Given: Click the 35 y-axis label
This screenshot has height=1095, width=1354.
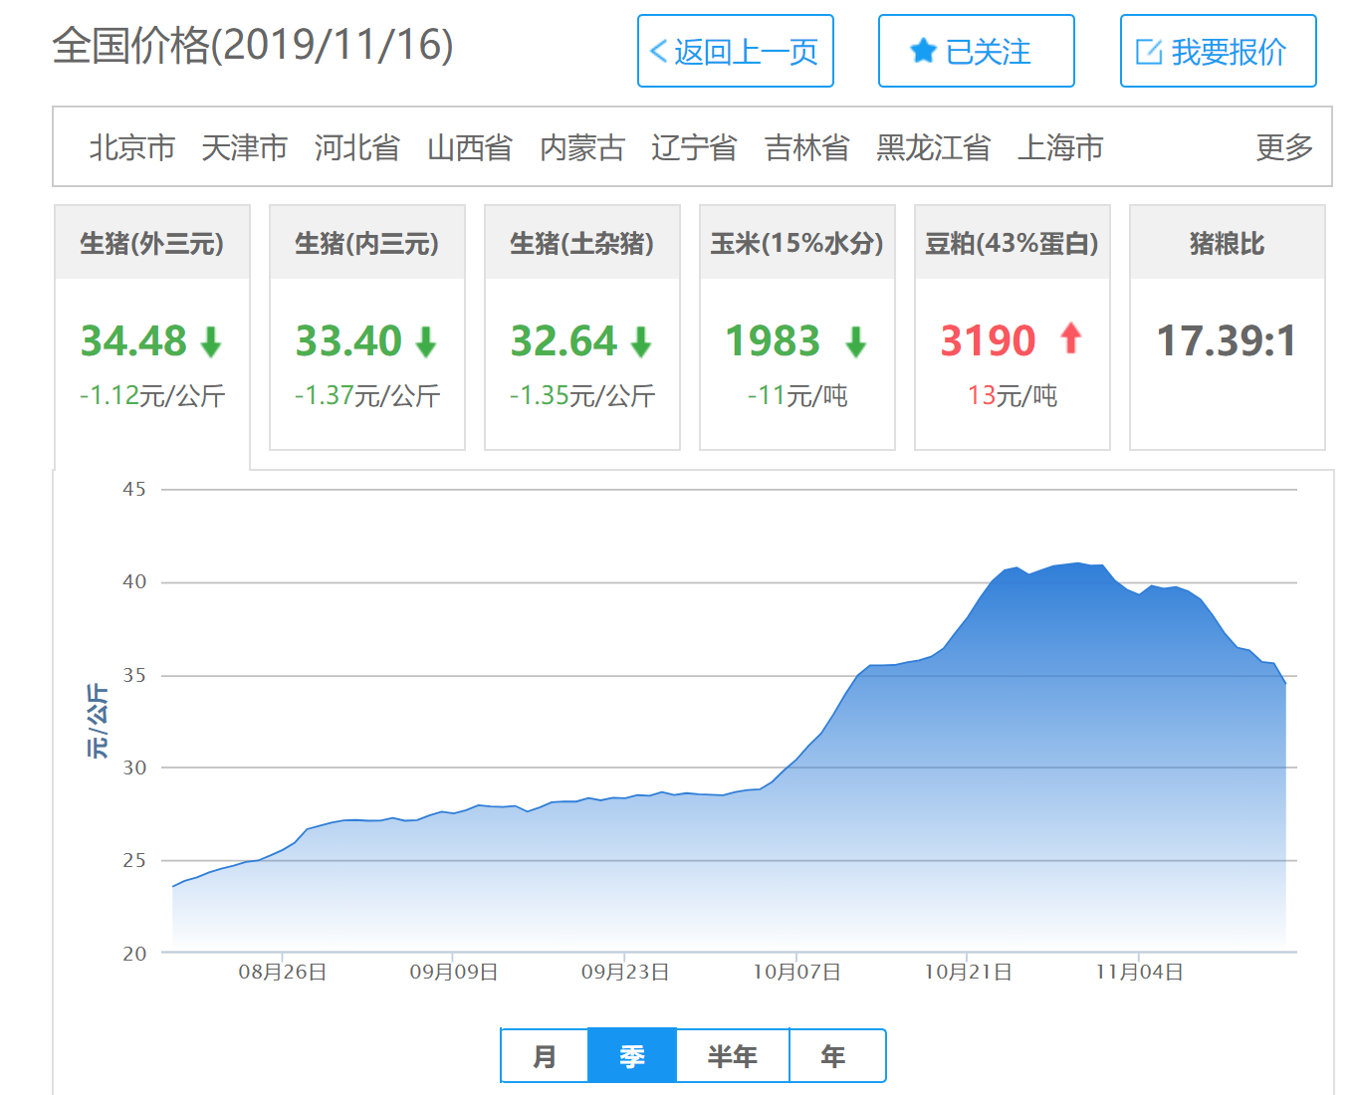Looking at the screenshot, I should pyautogui.click(x=134, y=675).
